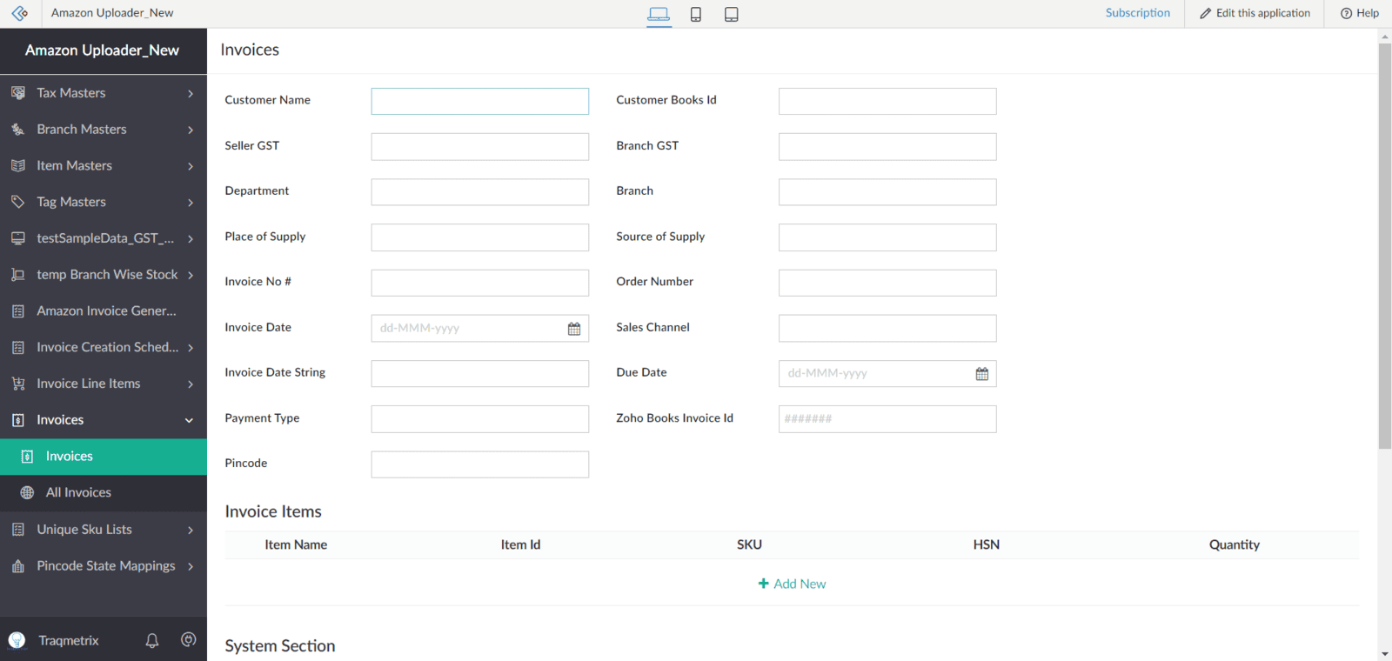Expand the Tag Masters chevron
The image size is (1392, 661).
(191, 203)
